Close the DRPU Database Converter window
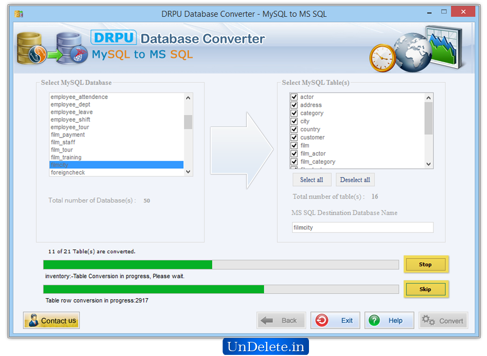 click(x=463, y=11)
